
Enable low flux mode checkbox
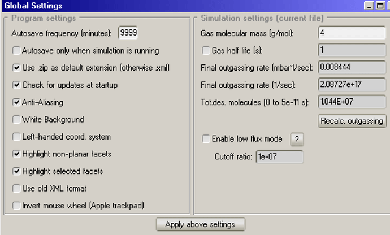click(x=206, y=139)
